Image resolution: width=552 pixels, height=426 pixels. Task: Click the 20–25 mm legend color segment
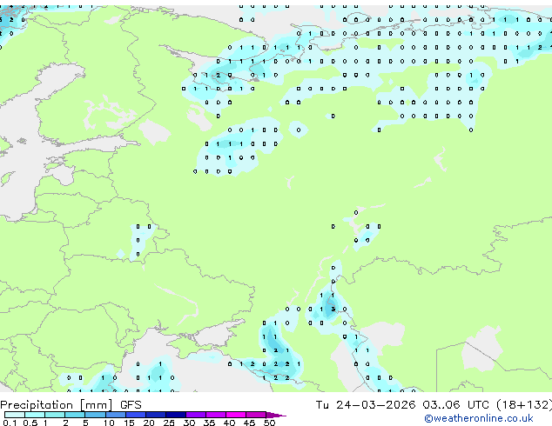pos(155,415)
